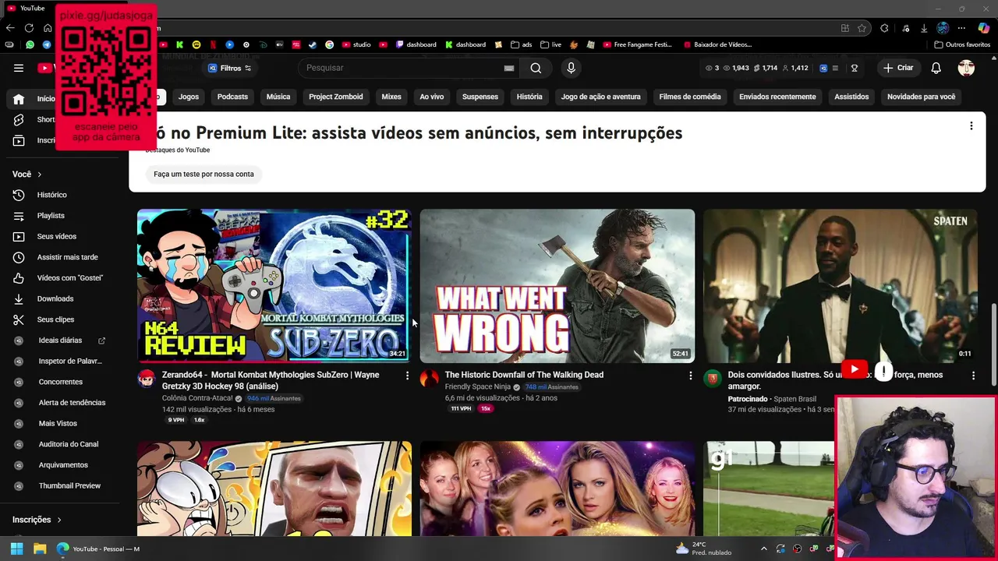
Task: Expand the Você section
Action: pyautogui.click(x=27, y=174)
